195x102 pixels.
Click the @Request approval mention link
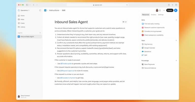67,71
